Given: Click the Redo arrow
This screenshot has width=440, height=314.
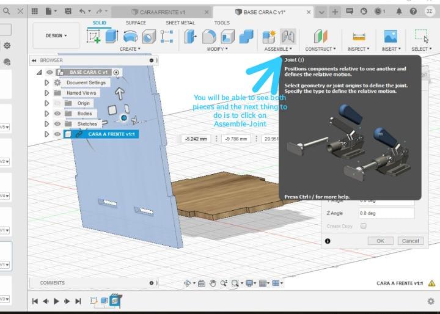Looking at the screenshot, I should tap(99, 11).
